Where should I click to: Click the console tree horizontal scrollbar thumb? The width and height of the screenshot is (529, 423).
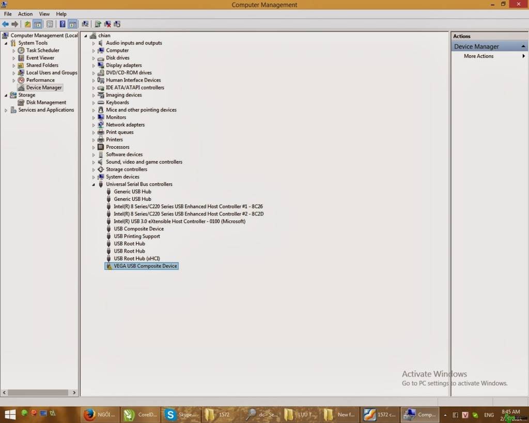38,393
